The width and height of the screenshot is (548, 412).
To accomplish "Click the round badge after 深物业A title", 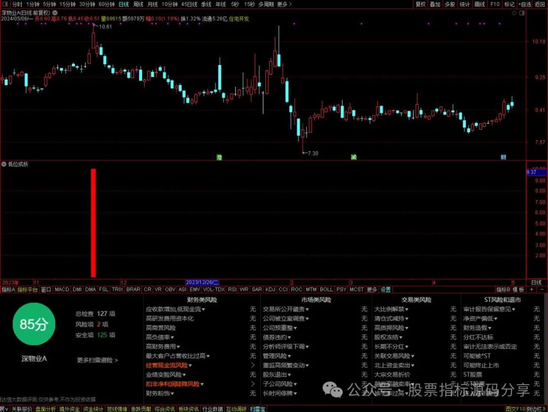I will pos(55,13).
